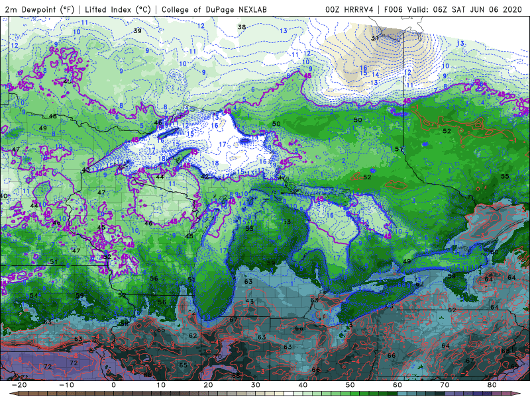Click the -10 label on the color scale
The width and height of the screenshot is (530, 397).
click(x=66, y=385)
